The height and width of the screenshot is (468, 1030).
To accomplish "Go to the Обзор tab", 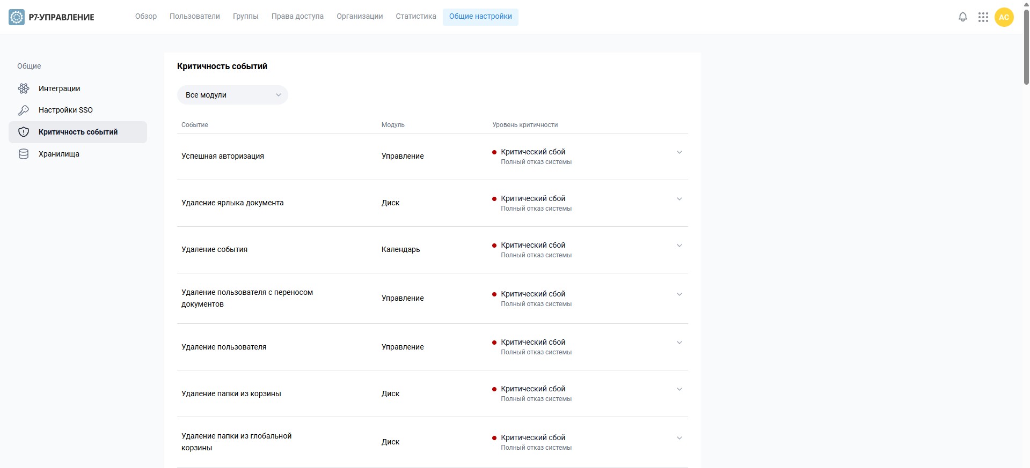I will pos(146,17).
